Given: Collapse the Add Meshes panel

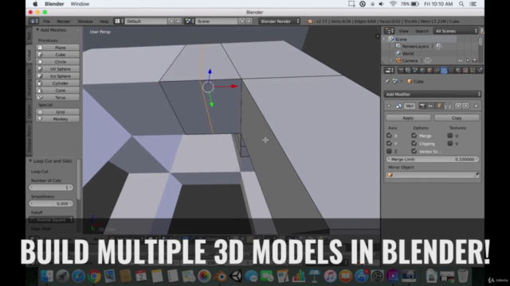Looking at the screenshot, I should click(37, 30).
